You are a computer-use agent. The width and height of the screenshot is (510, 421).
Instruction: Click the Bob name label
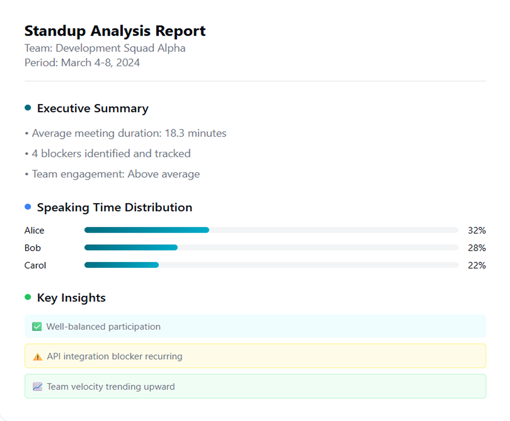click(x=32, y=248)
